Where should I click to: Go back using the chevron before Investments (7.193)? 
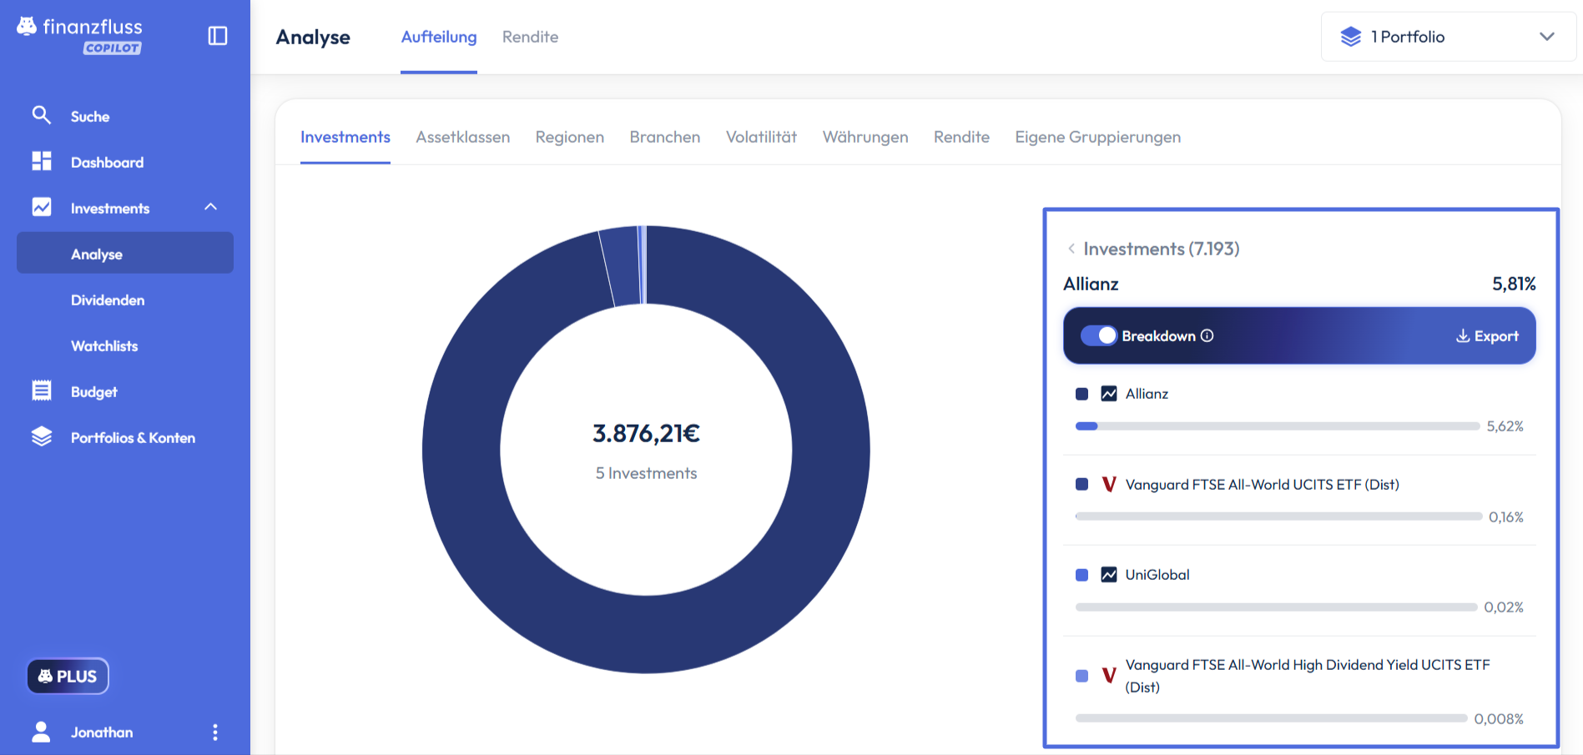1071,249
